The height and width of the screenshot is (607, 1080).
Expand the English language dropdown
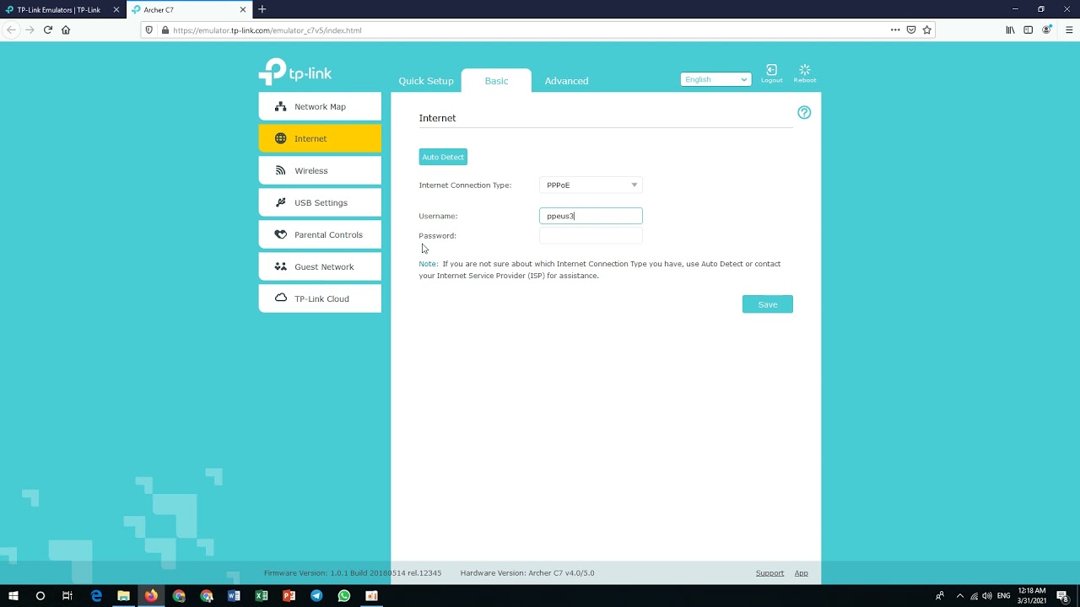pyautogui.click(x=715, y=79)
